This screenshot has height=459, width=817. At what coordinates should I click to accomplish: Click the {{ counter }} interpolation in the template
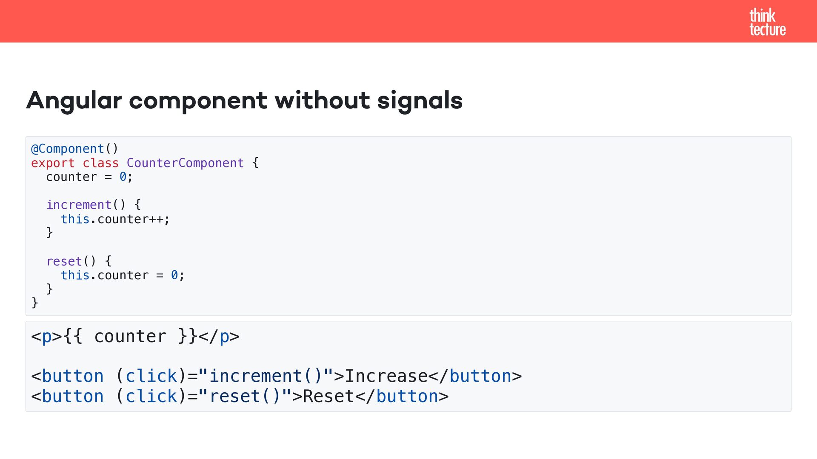pos(131,337)
